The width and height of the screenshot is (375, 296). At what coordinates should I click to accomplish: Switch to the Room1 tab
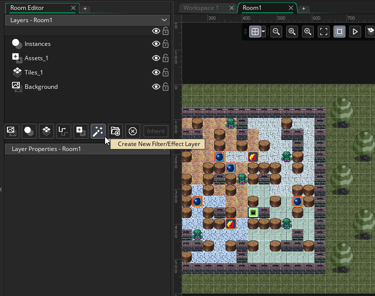tap(252, 8)
